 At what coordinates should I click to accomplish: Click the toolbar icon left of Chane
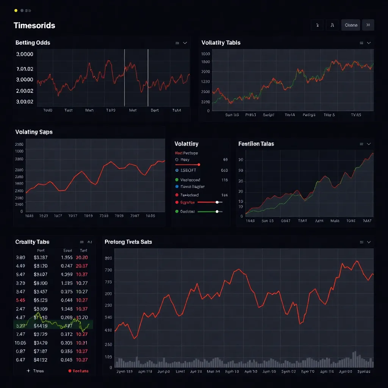point(332,25)
